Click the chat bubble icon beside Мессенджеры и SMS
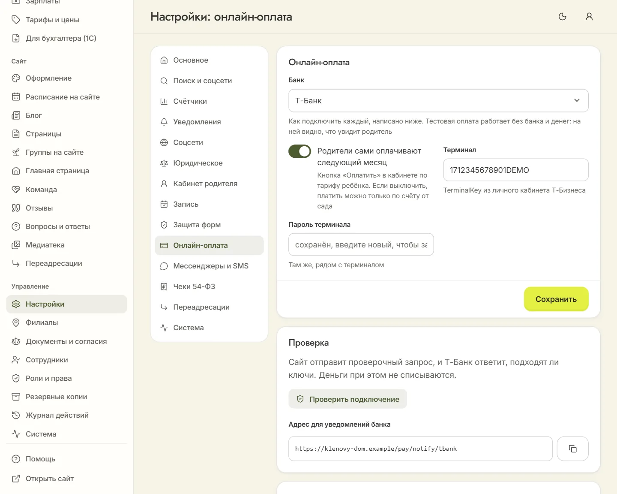Viewport: 617px width, 494px height. (164, 266)
